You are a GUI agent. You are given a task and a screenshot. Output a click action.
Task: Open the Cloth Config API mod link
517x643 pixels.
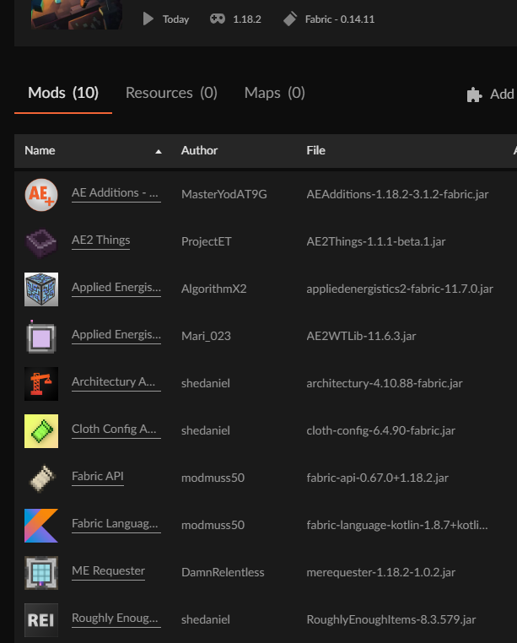(116, 429)
